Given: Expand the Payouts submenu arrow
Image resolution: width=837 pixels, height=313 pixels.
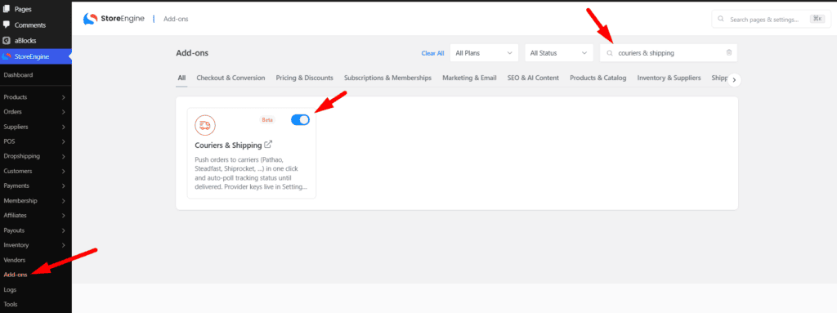Looking at the screenshot, I should click(64, 230).
